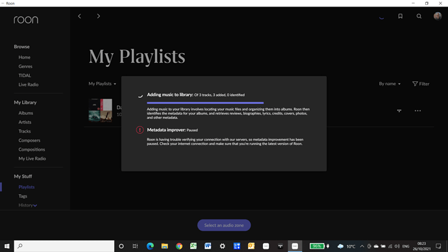Click the Adding music progress bar
The width and height of the screenshot is (448, 252).
(x=205, y=103)
